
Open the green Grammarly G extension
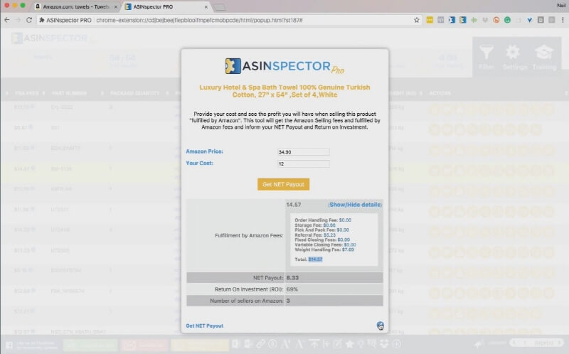point(507,20)
